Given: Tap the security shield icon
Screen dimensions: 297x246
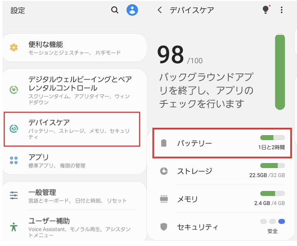Looking at the screenshot, I should point(164,227).
